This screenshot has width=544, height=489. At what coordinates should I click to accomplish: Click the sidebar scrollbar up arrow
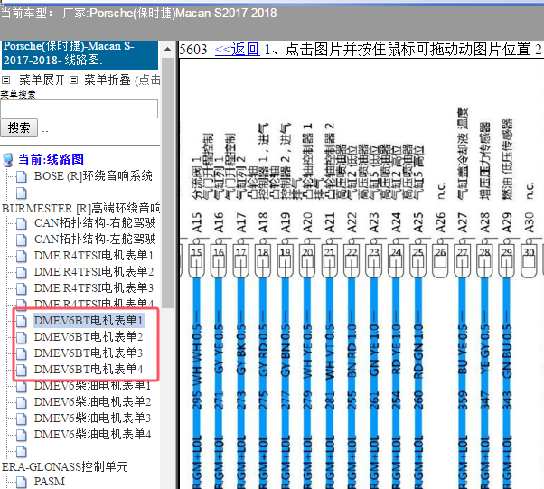(167, 50)
